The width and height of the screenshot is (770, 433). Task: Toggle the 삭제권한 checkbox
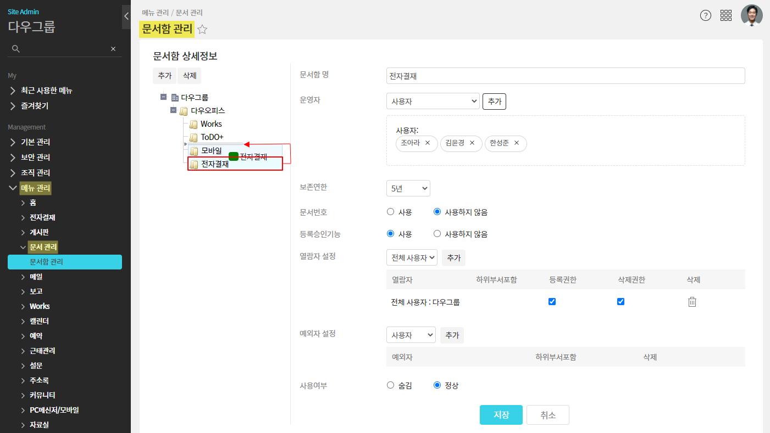pyautogui.click(x=621, y=302)
